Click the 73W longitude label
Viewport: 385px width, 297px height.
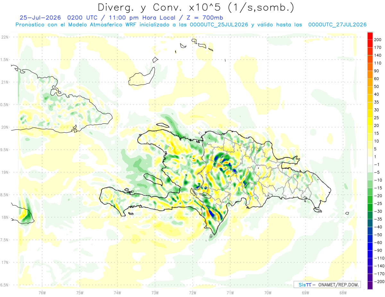coord(155,293)
